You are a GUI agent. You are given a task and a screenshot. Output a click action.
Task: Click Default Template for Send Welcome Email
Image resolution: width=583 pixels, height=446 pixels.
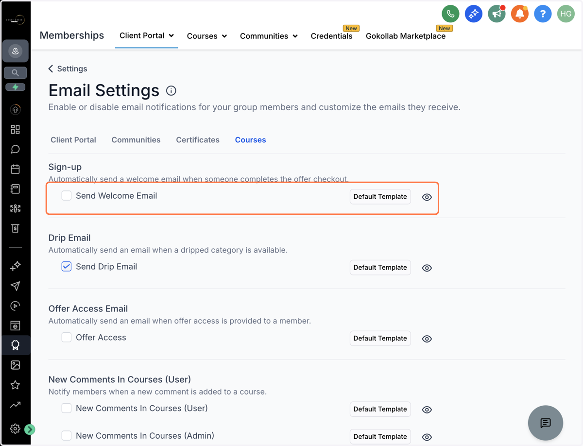tap(380, 196)
